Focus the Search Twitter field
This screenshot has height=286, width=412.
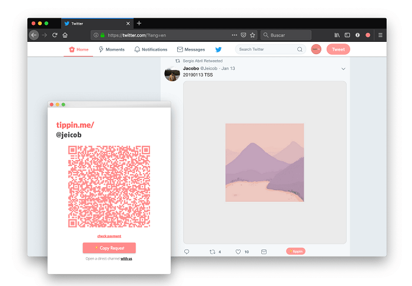pyautogui.click(x=270, y=49)
